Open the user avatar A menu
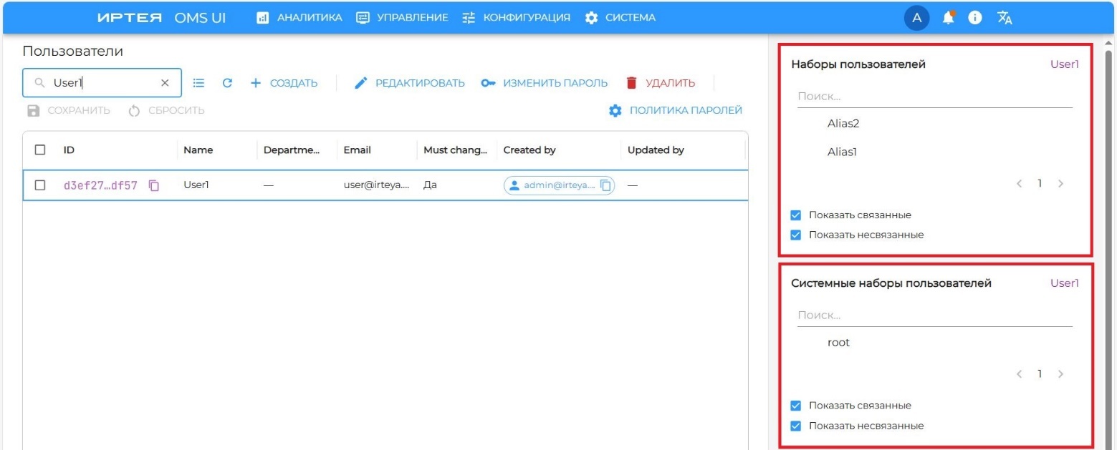Screen dimensions: 1117x450 point(916,18)
